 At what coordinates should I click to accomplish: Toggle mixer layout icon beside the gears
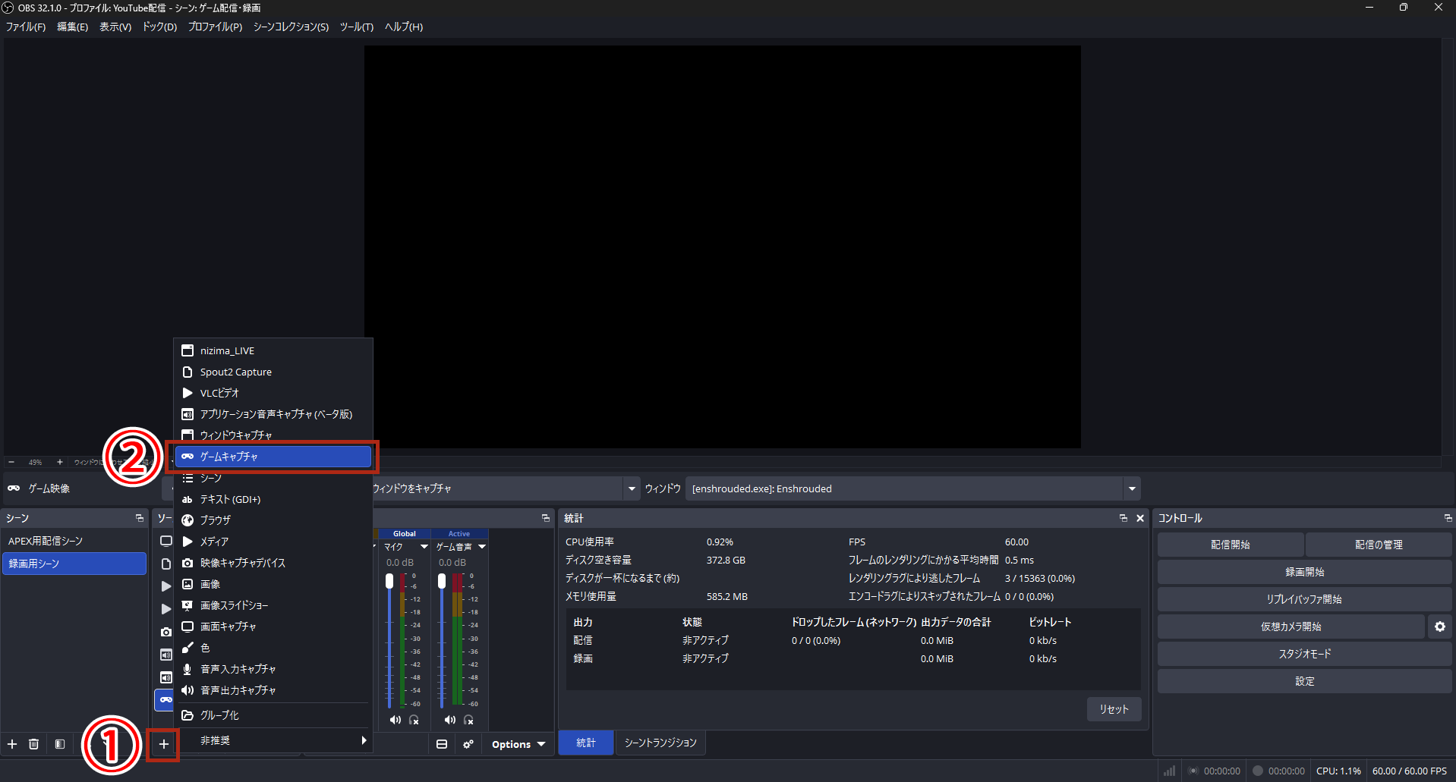coord(442,744)
